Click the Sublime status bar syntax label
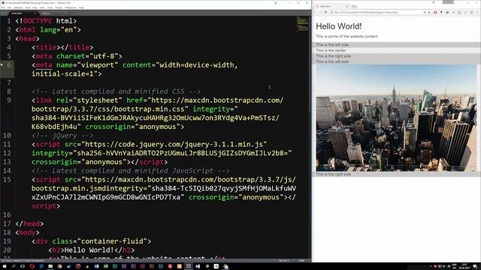This screenshot has width=481, height=270. click(x=301, y=261)
